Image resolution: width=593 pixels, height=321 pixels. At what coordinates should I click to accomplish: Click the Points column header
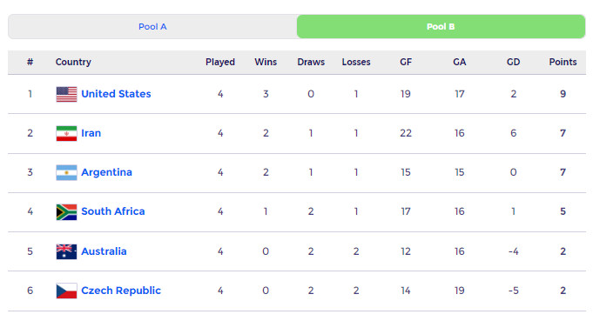pyautogui.click(x=563, y=62)
